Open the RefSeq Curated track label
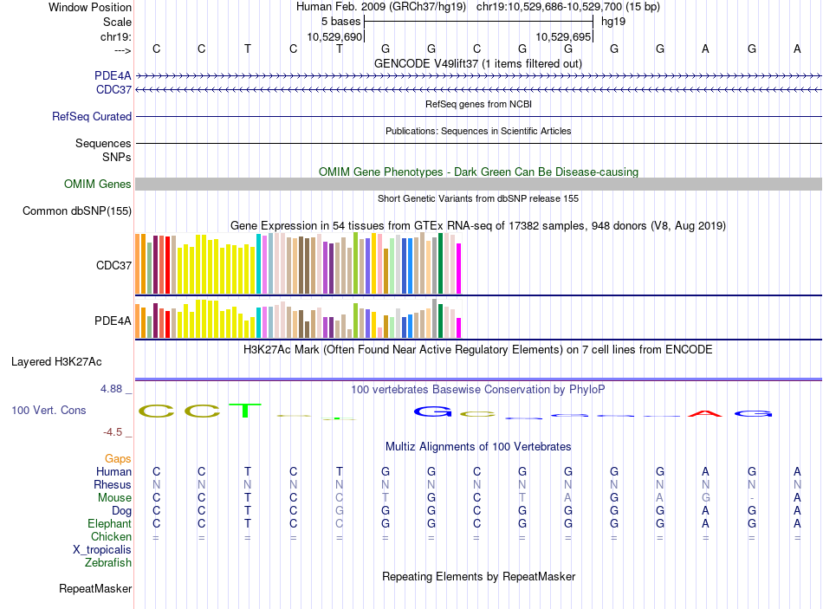Screen dimensions: 823x609 coord(92,117)
